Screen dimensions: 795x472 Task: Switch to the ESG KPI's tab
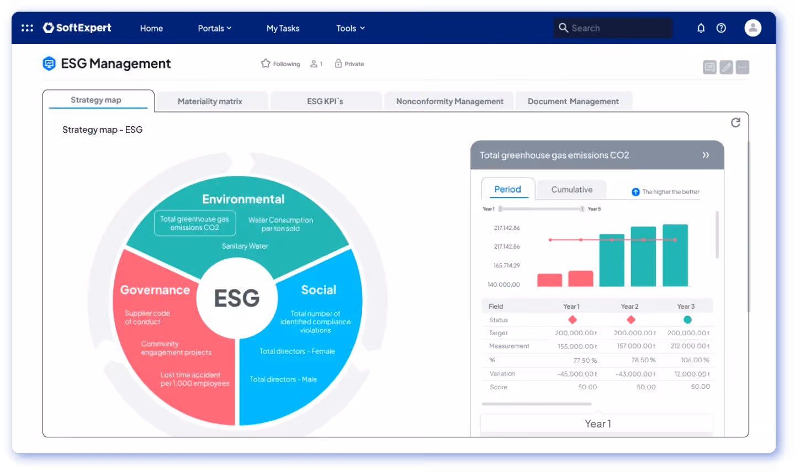click(x=326, y=101)
